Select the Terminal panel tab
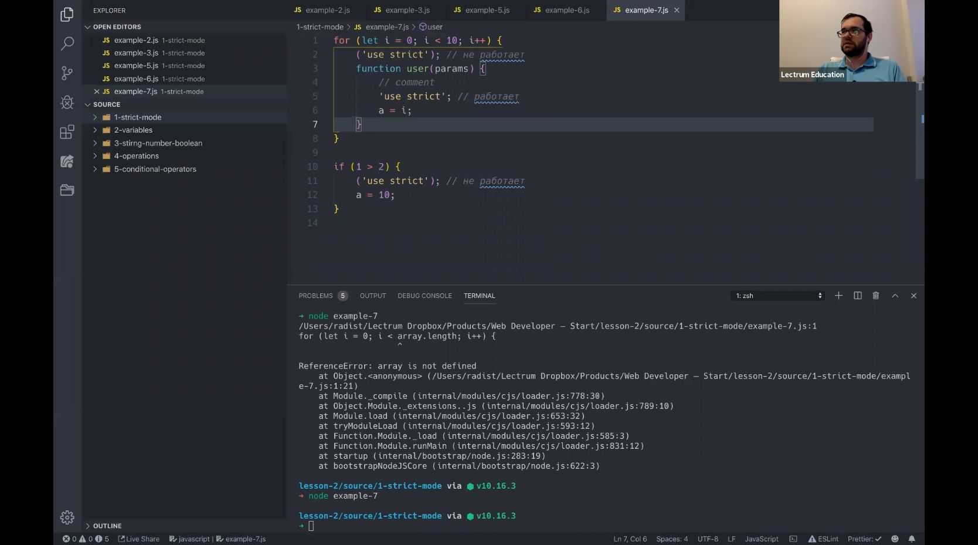The width and height of the screenshot is (978, 545). click(480, 296)
